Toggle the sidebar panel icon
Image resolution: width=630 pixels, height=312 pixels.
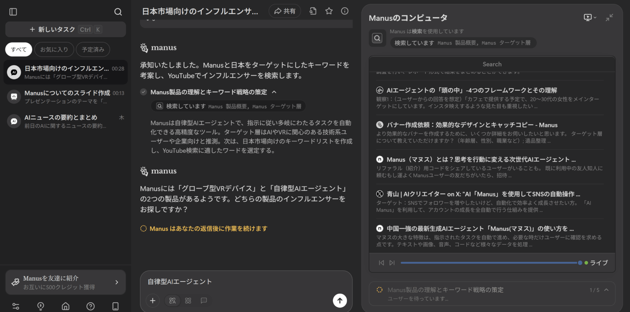point(13,12)
